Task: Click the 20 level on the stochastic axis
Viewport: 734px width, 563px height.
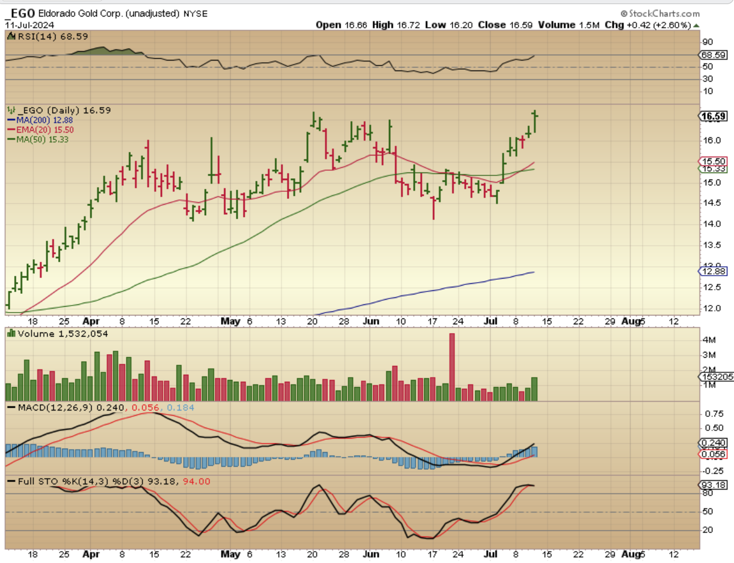Action: coord(708,530)
